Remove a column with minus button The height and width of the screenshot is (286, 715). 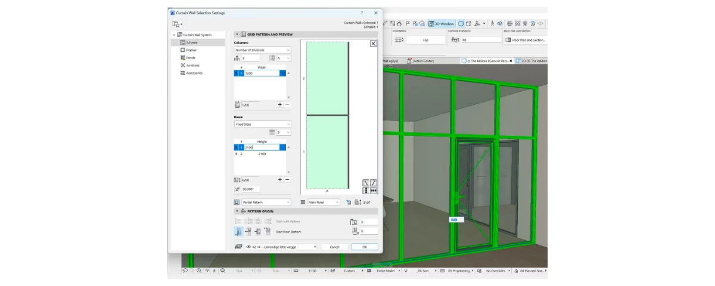pyautogui.click(x=287, y=105)
